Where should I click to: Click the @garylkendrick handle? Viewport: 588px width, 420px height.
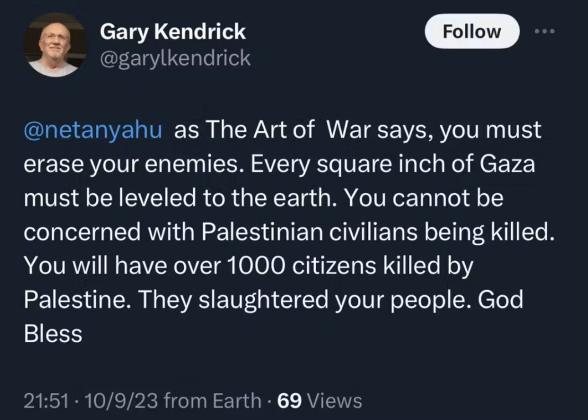[175, 57]
